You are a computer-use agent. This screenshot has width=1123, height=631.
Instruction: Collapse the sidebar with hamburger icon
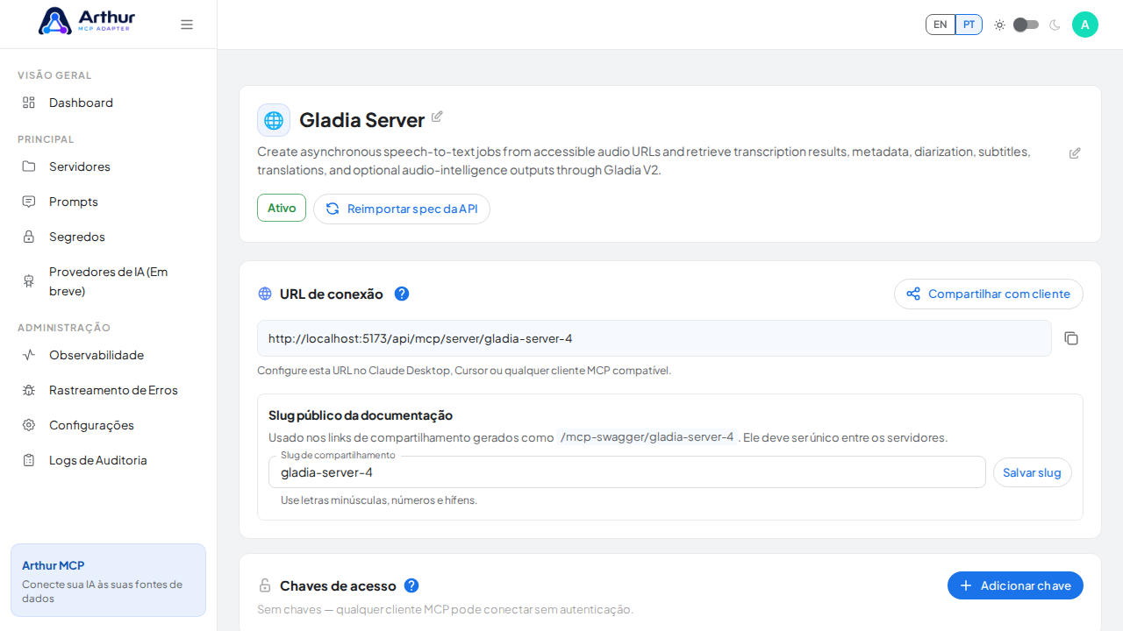[187, 25]
